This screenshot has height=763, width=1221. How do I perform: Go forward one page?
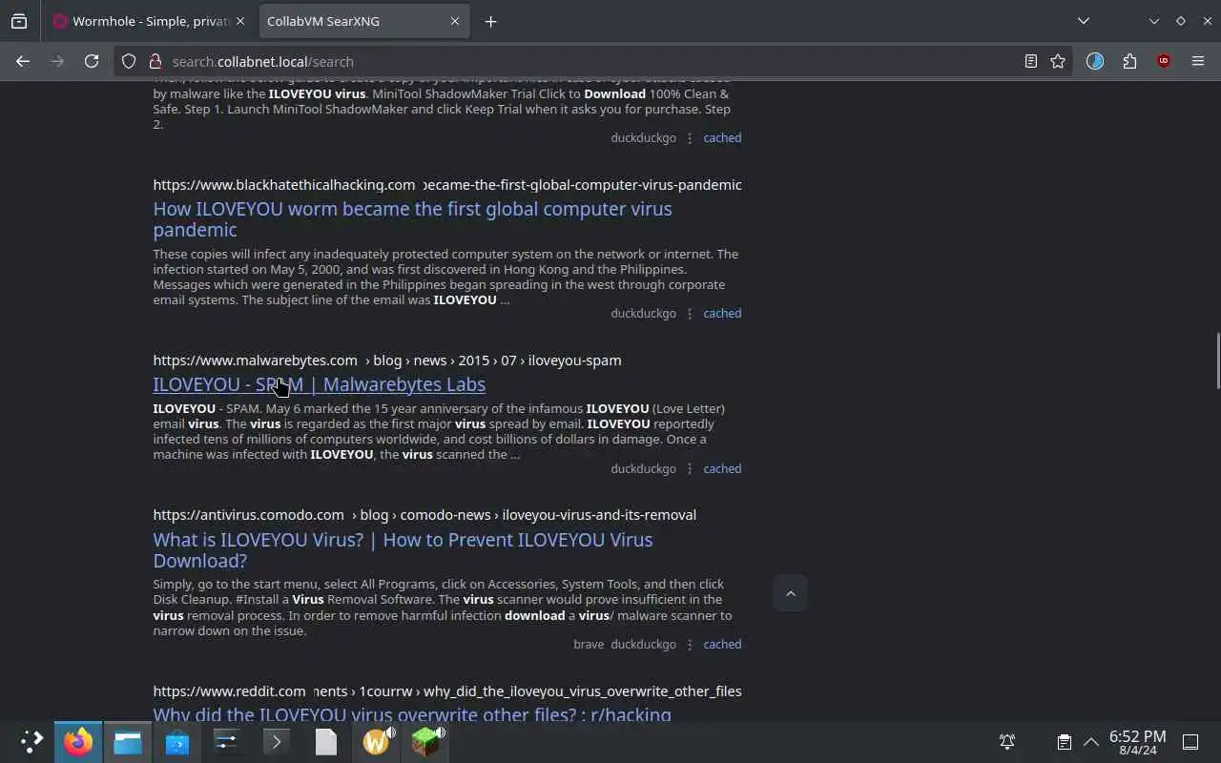point(57,61)
